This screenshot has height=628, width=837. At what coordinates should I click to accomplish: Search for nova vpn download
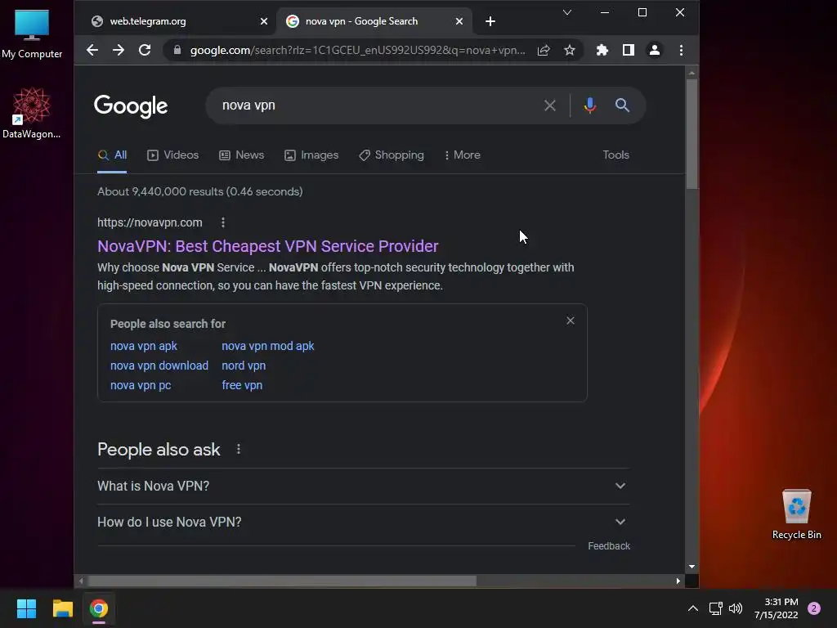[159, 366]
